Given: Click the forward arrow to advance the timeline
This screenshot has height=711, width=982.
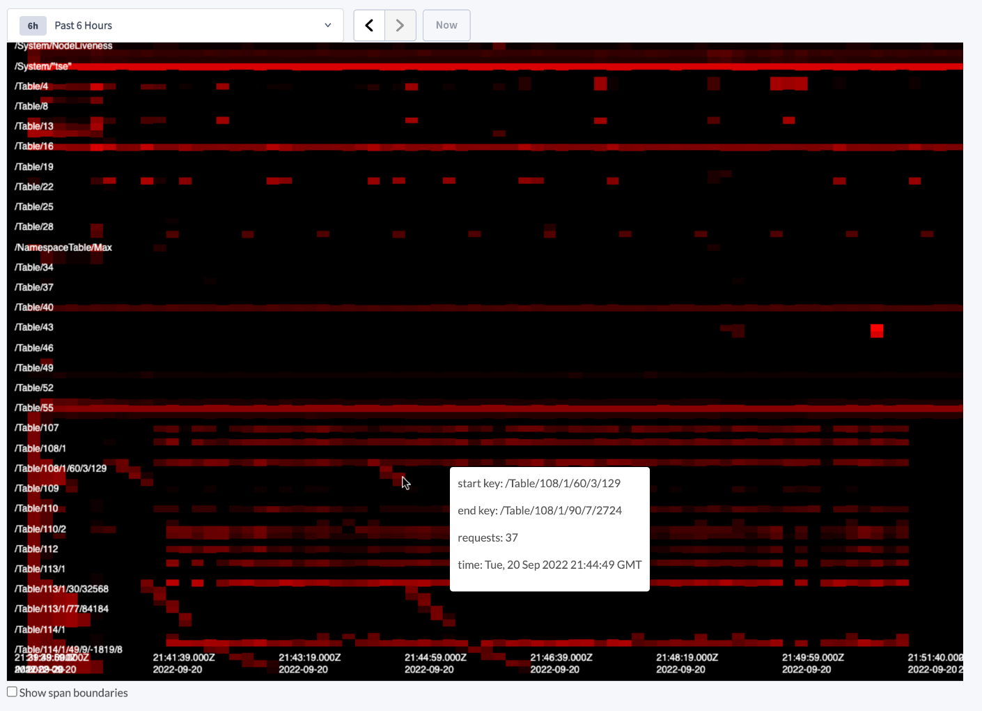Looking at the screenshot, I should pos(400,24).
